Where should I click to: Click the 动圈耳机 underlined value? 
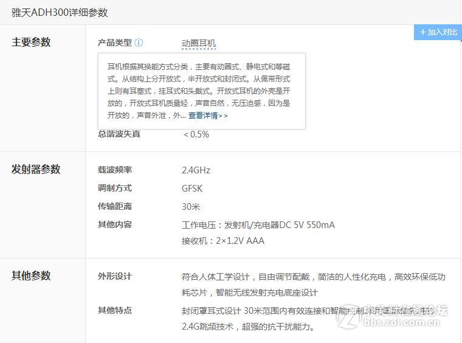click(x=199, y=43)
